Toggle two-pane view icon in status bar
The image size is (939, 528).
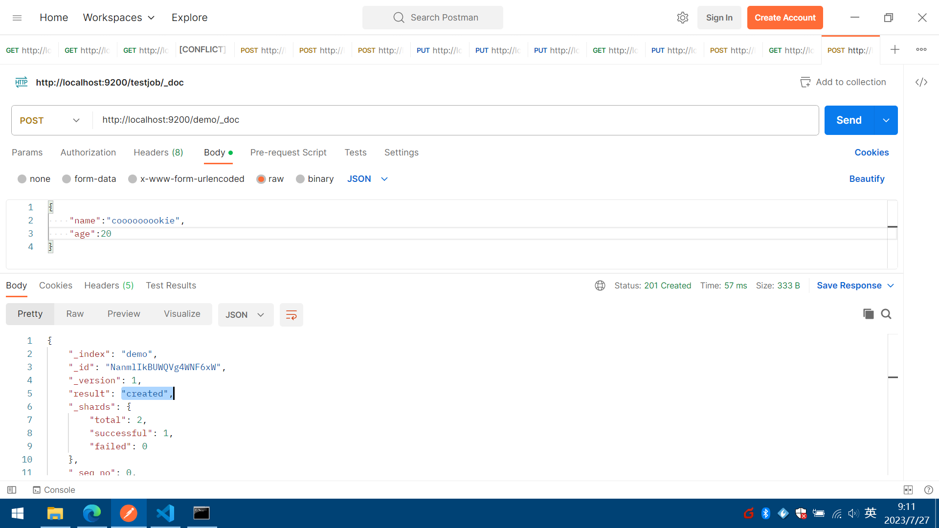pyautogui.click(x=908, y=490)
